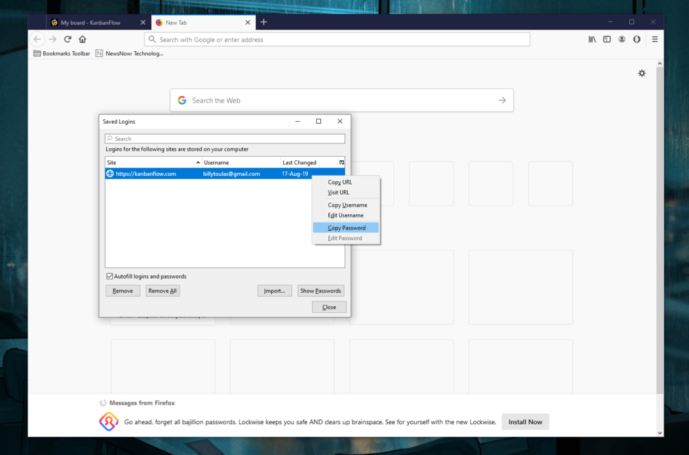Sort logins by Username column header

242,162
